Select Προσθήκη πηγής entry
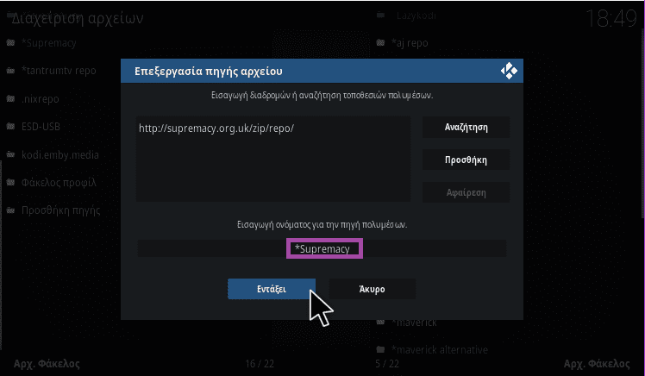The image size is (645, 376). [x=61, y=210]
